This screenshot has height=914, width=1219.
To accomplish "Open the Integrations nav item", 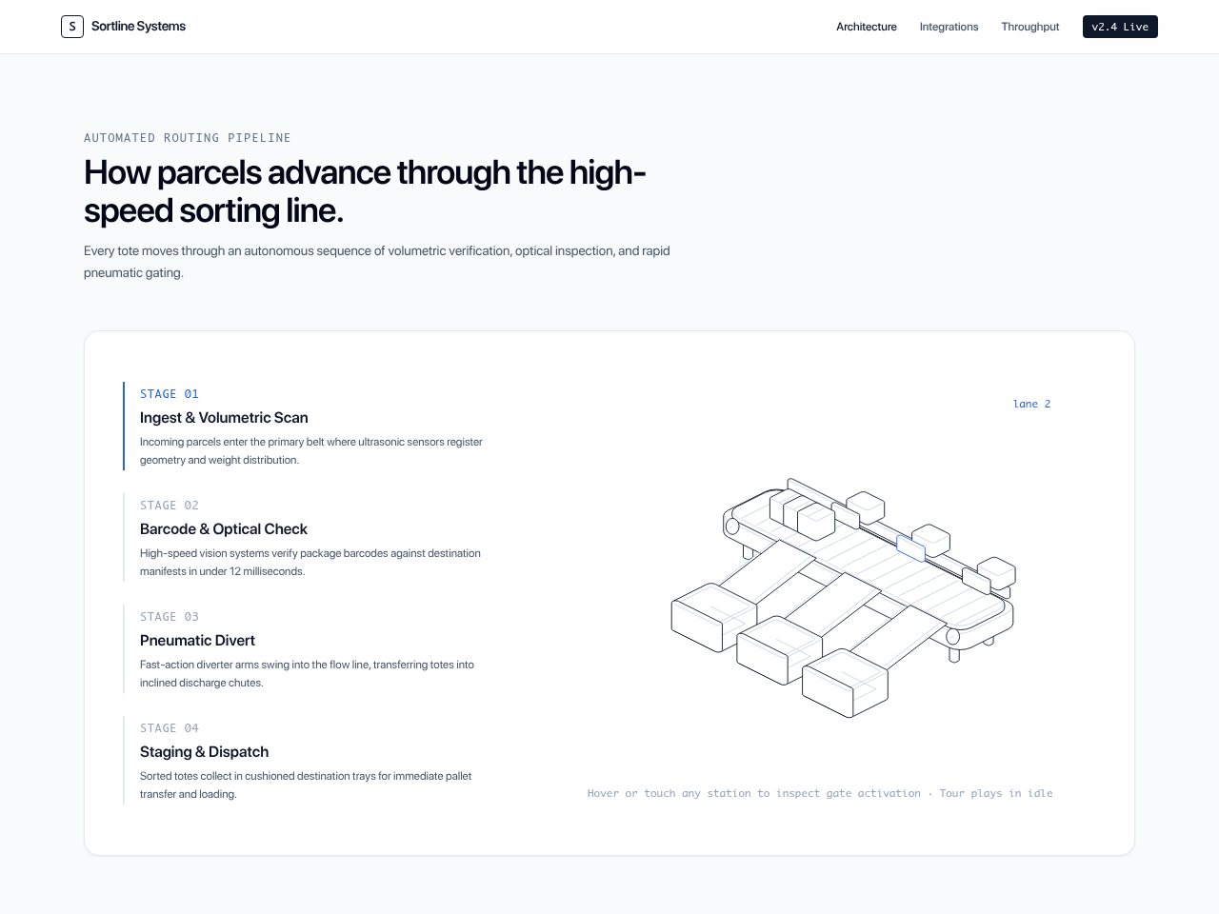I will (x=949, y=27).
